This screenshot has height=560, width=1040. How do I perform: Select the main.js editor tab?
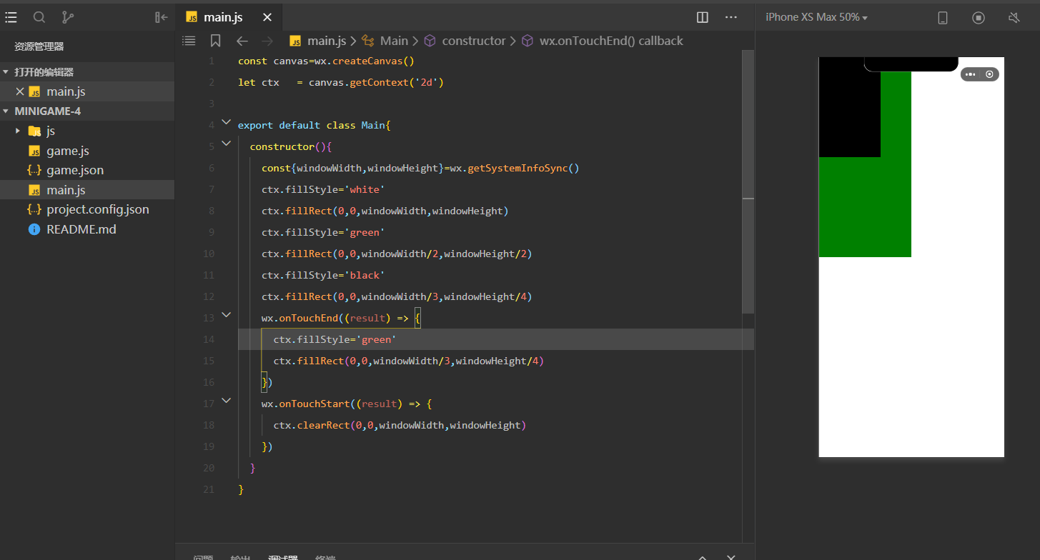tap(229, 17)
